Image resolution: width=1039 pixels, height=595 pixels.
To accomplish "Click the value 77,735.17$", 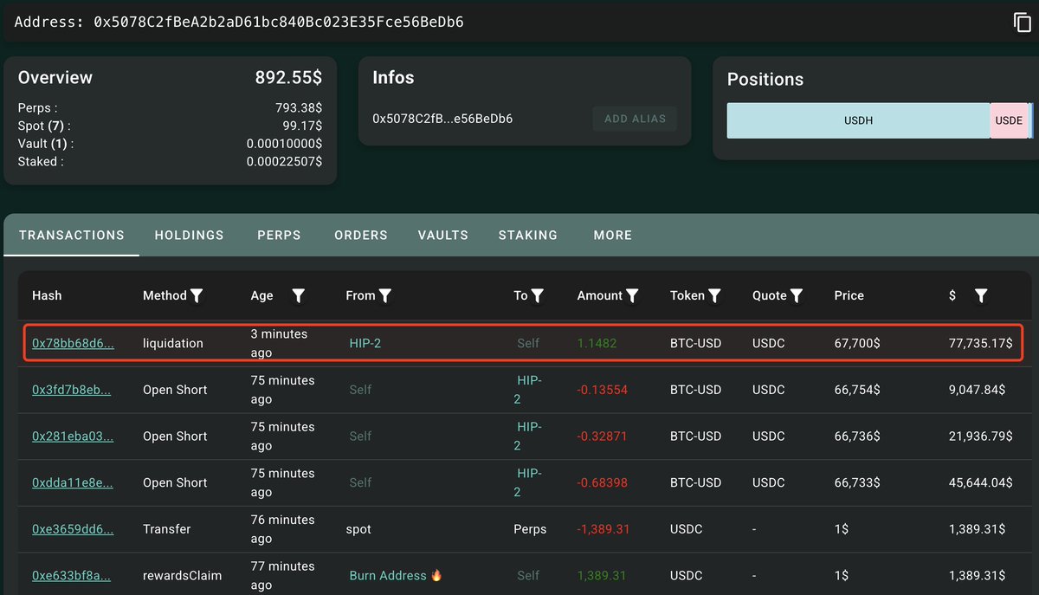I will click(981, 343).
